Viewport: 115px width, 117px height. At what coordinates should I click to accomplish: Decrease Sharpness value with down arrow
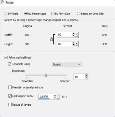(x=86, y=78)
